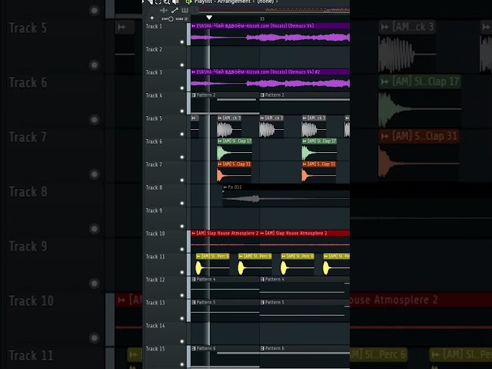Image resolution: width=492 pixels, height=369 pixels.
Task: Click bar 33 on the timeline ruler
Action: [262, 18]
